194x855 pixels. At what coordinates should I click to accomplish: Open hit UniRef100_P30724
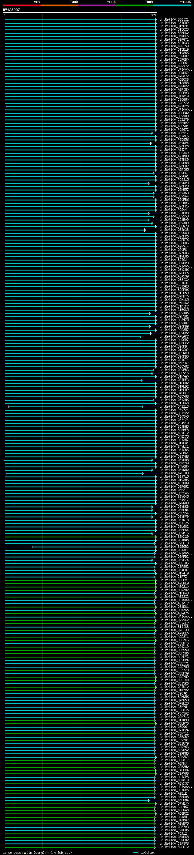coord(174,410)
